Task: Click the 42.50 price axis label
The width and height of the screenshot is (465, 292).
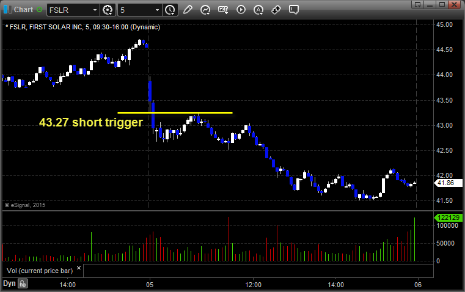Action: (x=445, y=151)
